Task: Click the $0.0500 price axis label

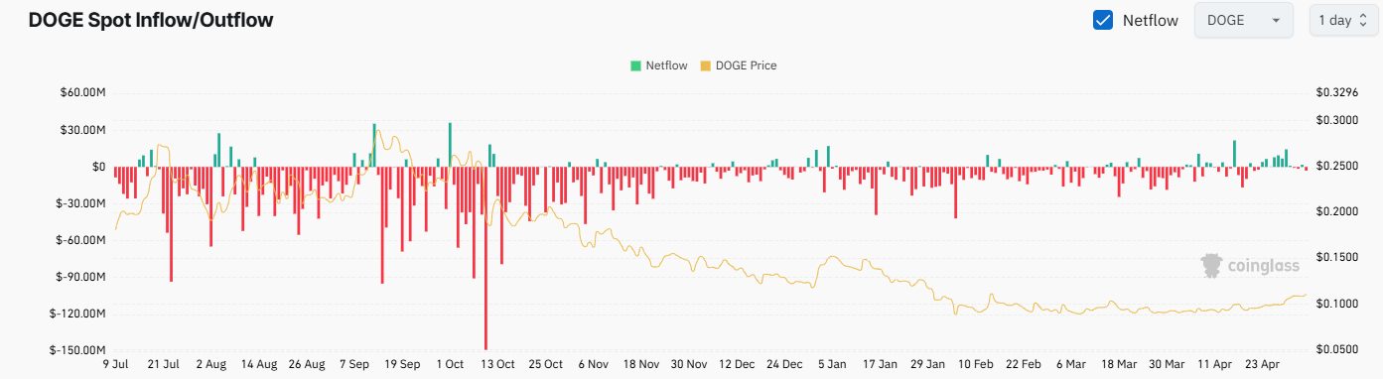Action: 1336,350
